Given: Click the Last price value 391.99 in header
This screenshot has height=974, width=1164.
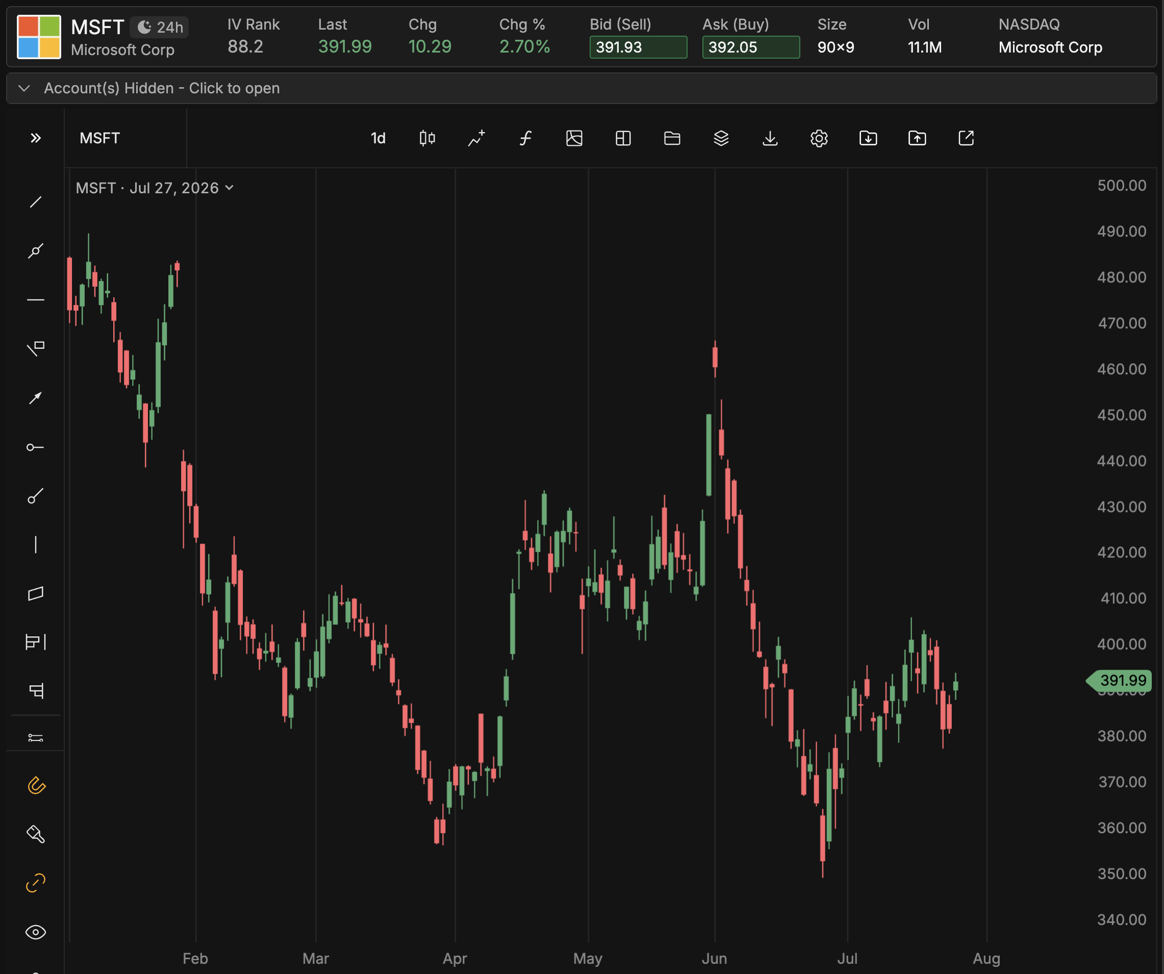Looking at the screenshot, I should point(345,46).
